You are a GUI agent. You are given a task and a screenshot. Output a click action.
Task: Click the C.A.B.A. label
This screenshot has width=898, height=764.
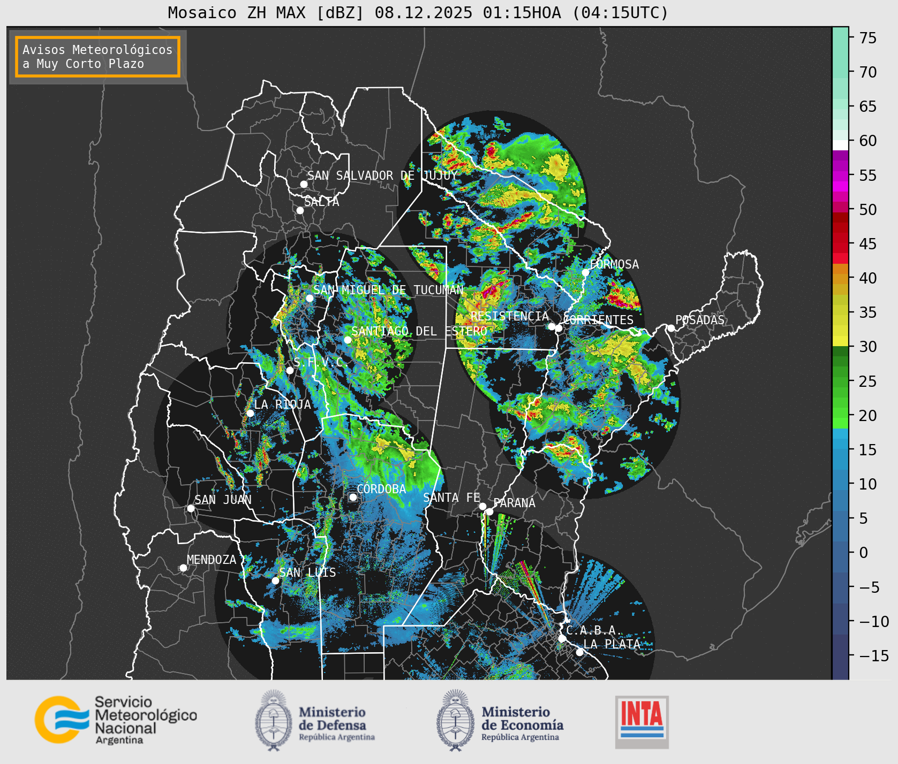(595, 630)
